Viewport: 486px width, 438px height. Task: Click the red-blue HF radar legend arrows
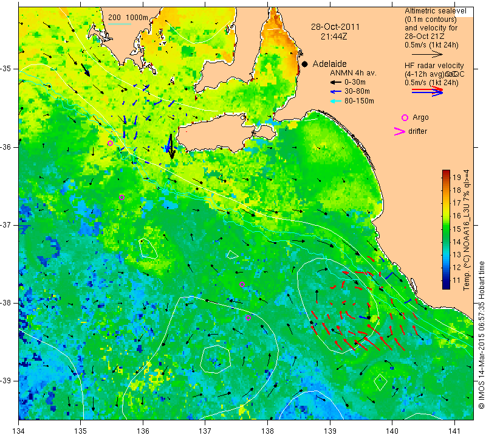point(427,91)
